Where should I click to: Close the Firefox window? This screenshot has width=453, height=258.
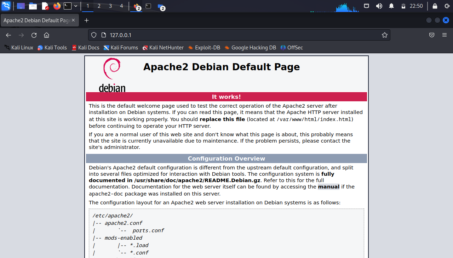pyautogui.click(x=446, y=20)
